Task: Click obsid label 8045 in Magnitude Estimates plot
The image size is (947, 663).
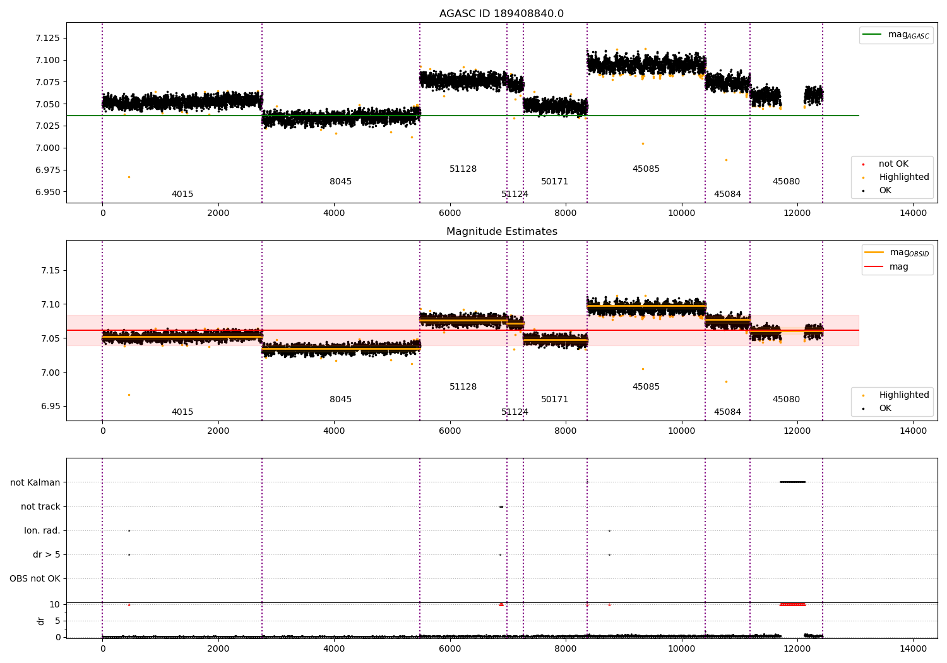Action: [x=340, y=400]
